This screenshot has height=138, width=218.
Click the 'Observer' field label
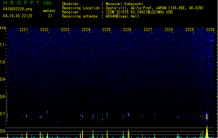pos(70,4)
